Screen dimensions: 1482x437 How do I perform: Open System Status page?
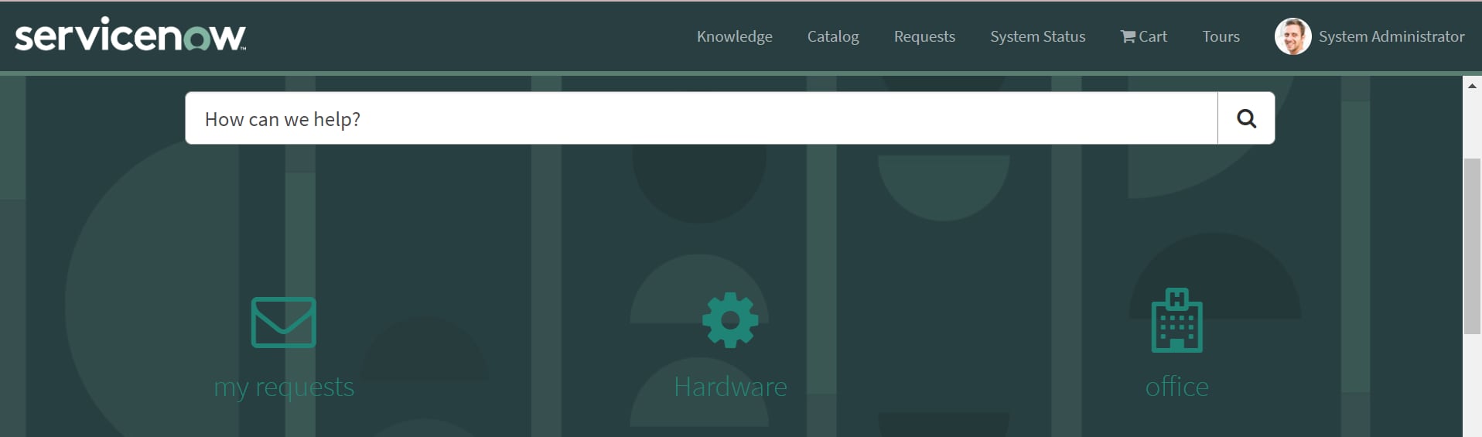tap(1037, 36)
